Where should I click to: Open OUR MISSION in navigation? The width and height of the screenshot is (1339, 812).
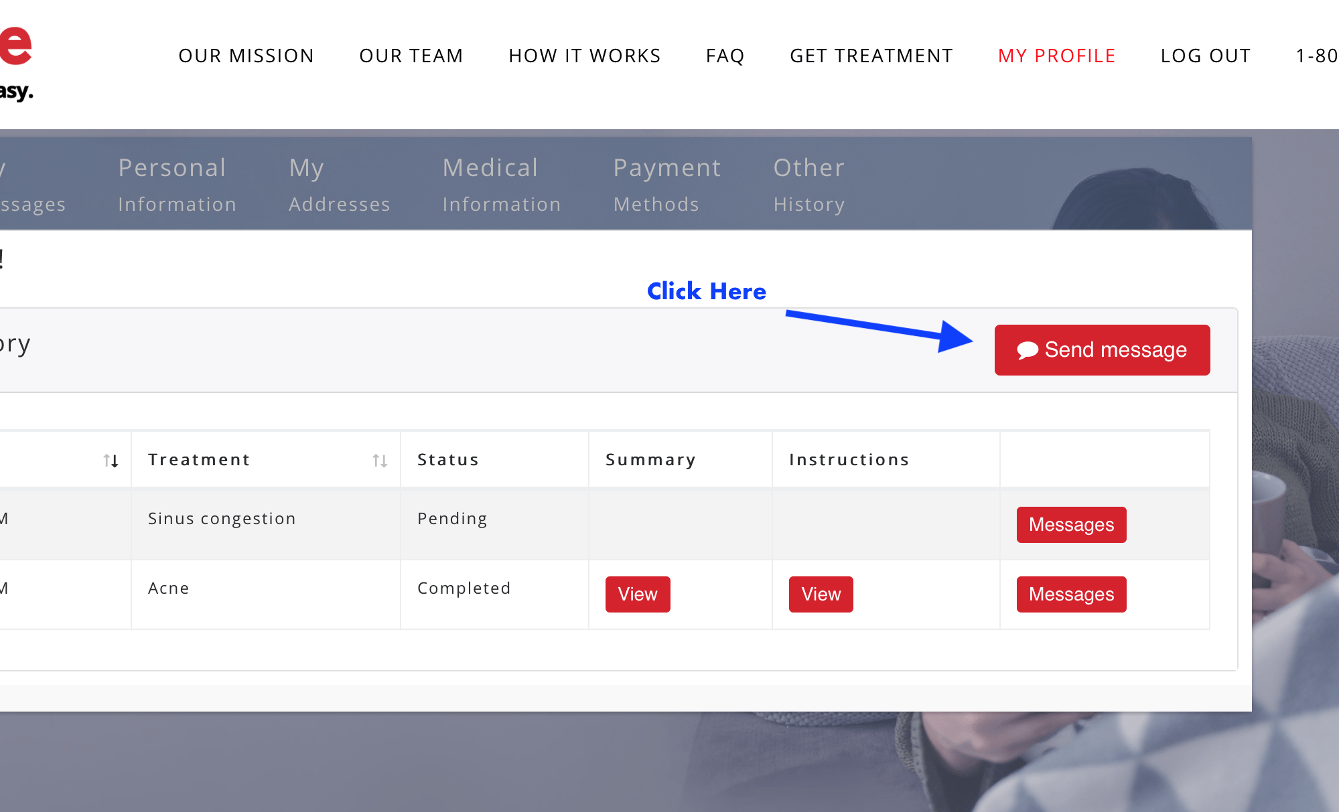click(246, 56)
